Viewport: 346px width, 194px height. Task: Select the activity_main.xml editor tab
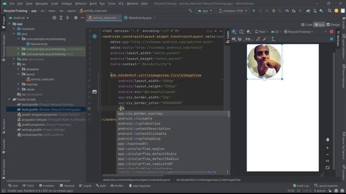(104, 18)
